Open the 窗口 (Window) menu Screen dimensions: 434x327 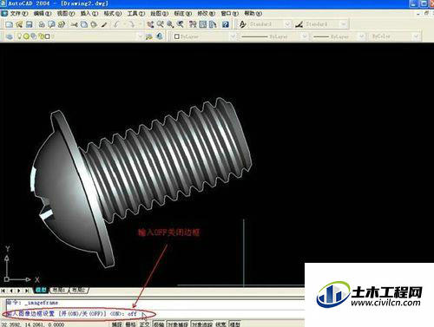229,13
